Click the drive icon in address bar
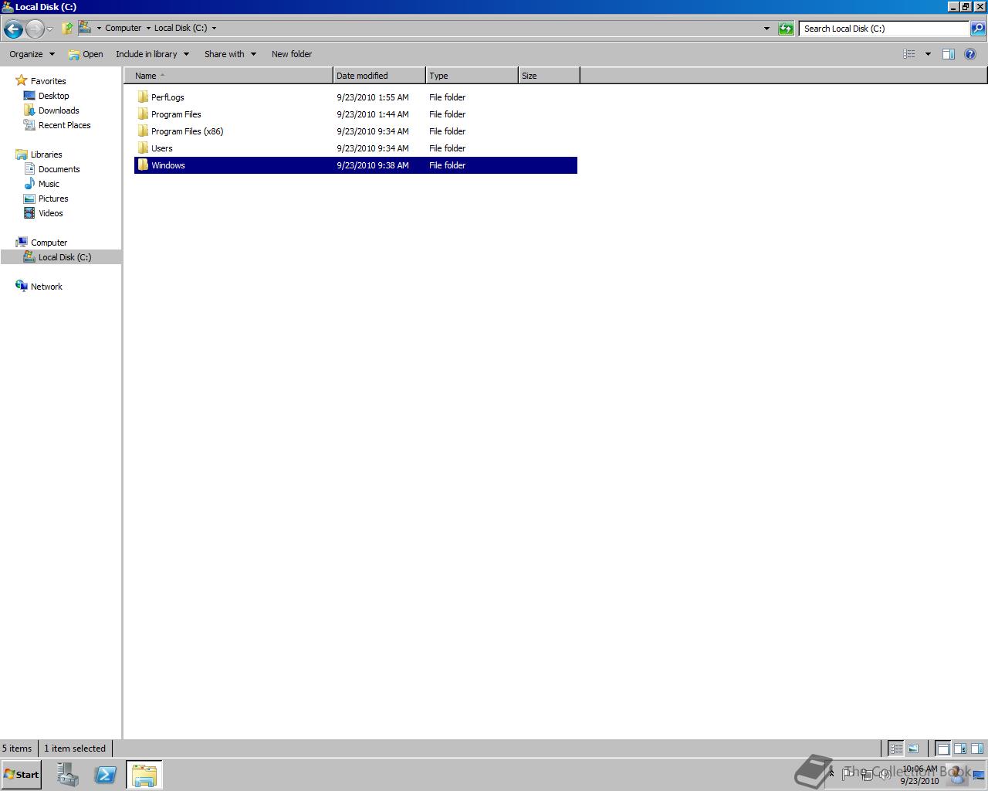The width and height of the screenshot is (988, 791). pyautogui.click(x=85, y=28)
